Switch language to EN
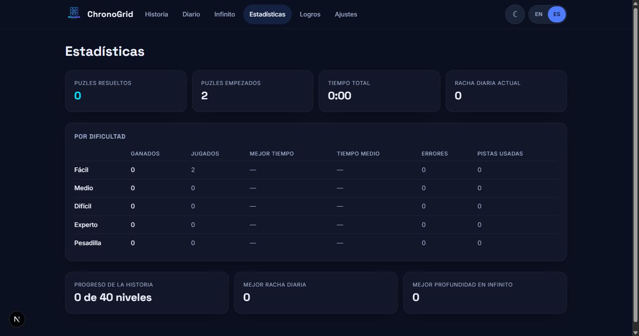Image resolution: width=639 pixels, height=336 pixels. pos(538,14)
